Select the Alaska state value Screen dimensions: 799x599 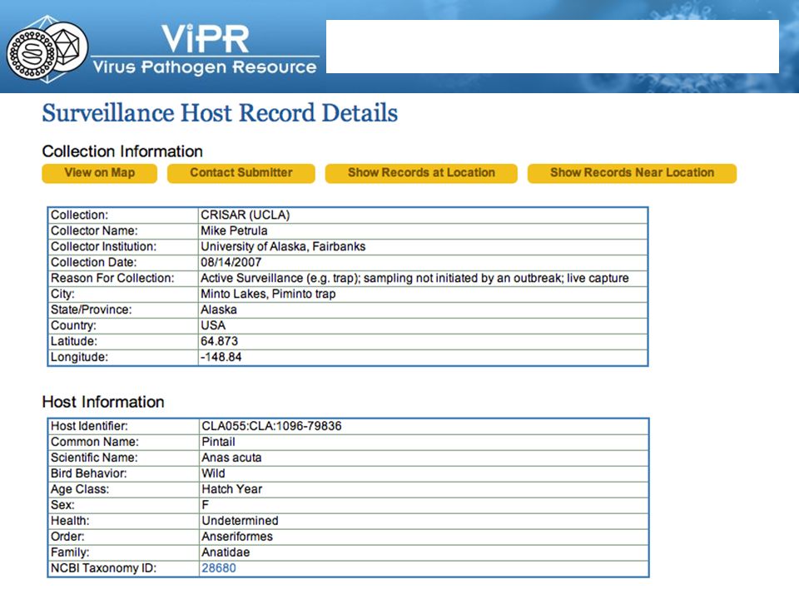(x=219, y=309)
